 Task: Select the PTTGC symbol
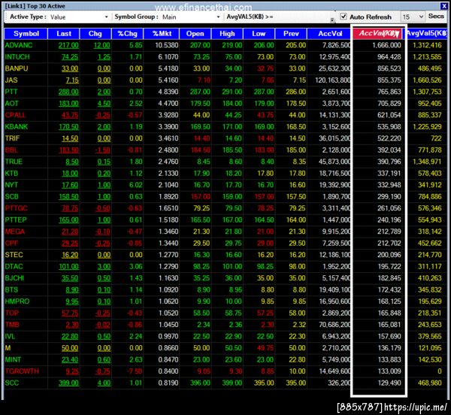pos(16,208)
